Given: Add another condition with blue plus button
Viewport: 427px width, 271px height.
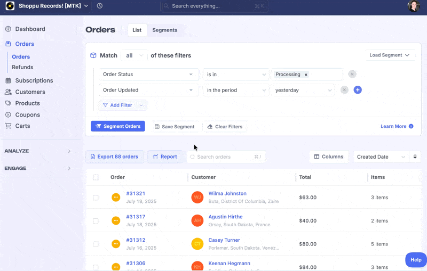Looking at the screenshot, I should click(x=358, y=89).
